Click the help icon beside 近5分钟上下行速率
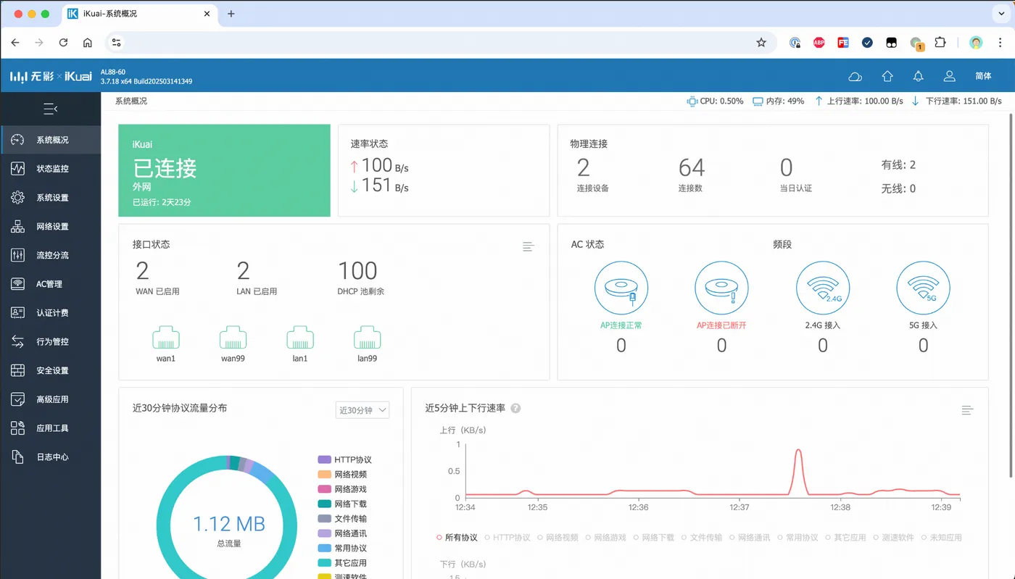 (x=515, y=409)
